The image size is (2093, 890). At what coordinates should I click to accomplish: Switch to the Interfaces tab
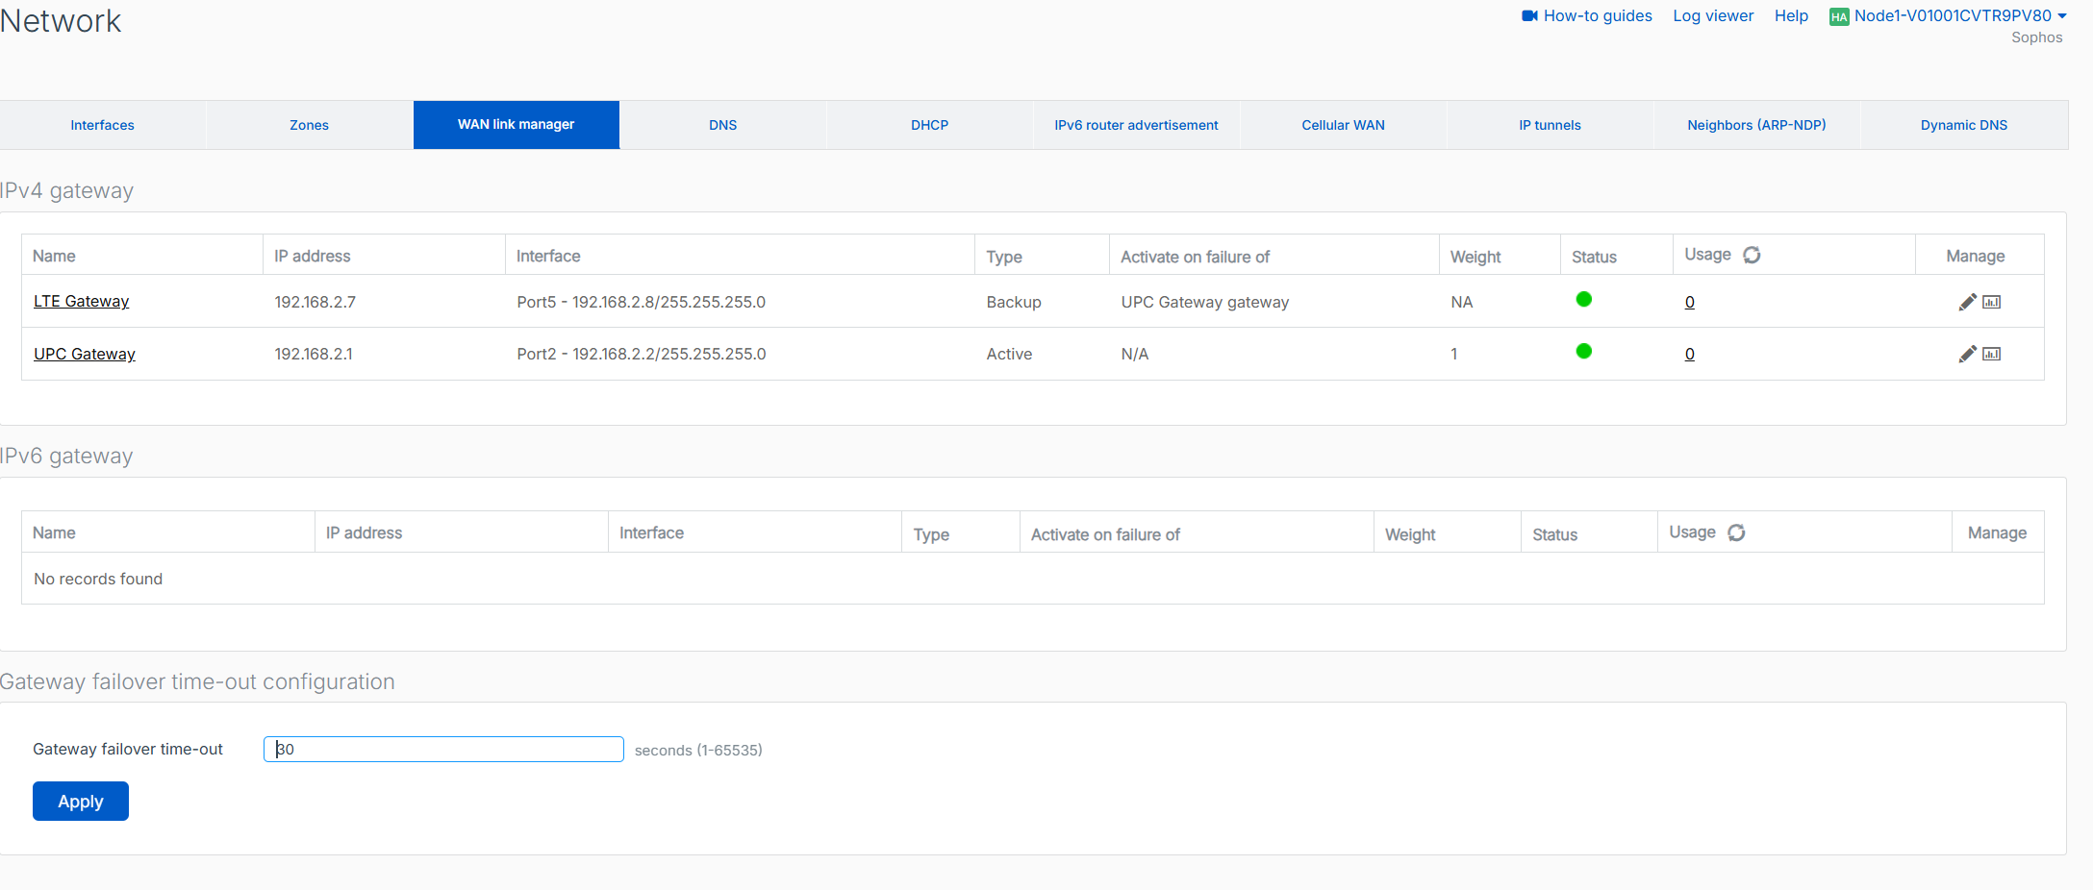pyautogui.click(x=102, y=125)
